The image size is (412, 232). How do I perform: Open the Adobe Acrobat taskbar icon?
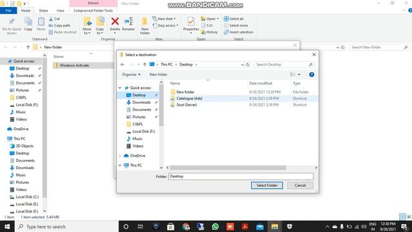pos(245,226)
